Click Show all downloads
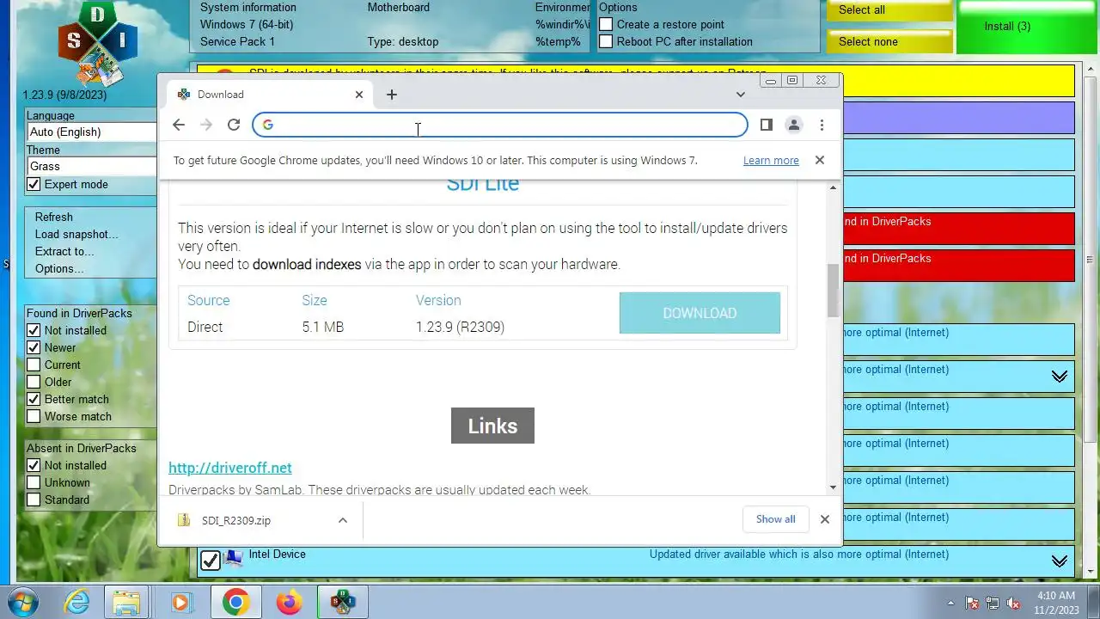This screenshot has width=1100, height=619. click(x=775, y=519)
